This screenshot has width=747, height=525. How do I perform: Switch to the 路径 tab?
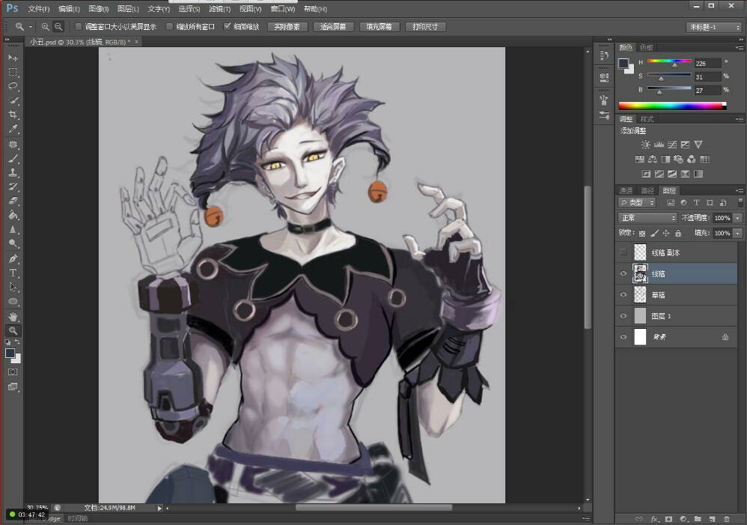[647, 190]
